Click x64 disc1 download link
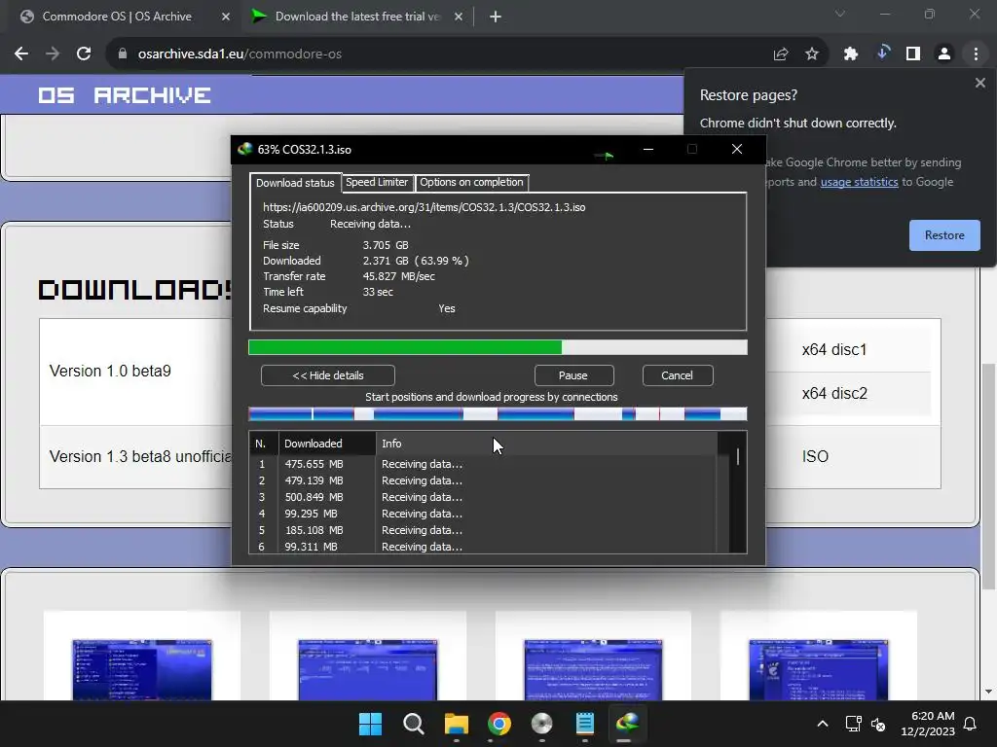 [x=834, y=350]
